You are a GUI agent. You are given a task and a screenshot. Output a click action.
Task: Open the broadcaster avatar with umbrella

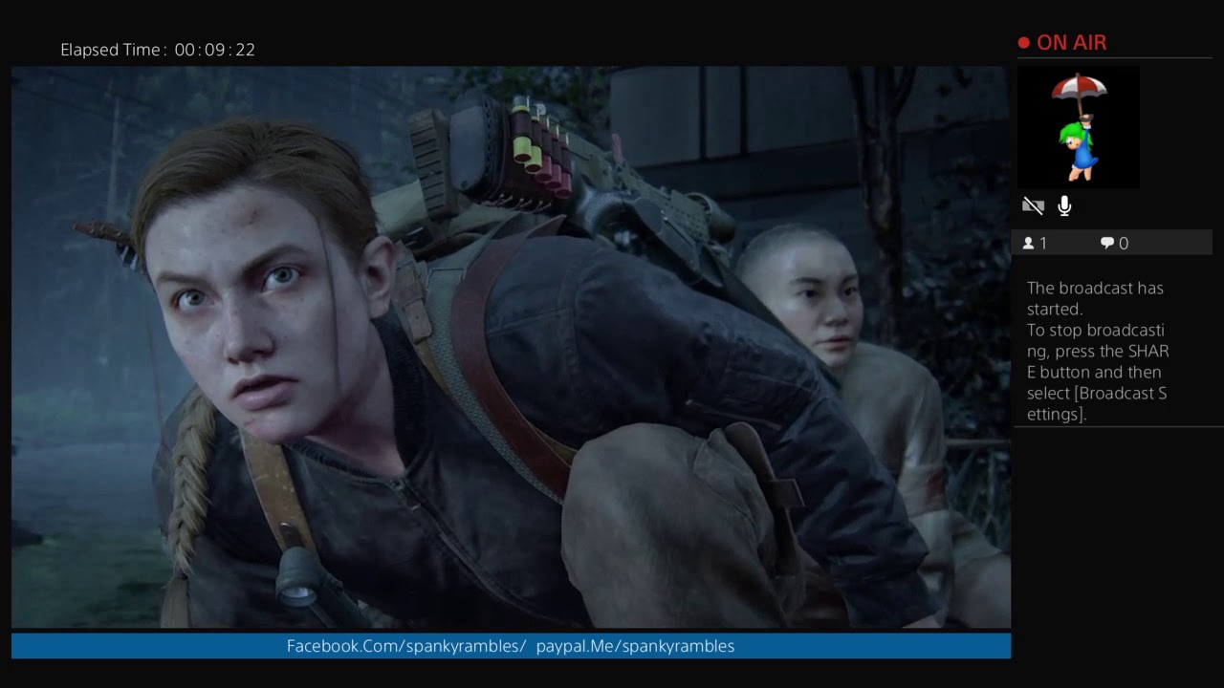[x=1079, y=127]
